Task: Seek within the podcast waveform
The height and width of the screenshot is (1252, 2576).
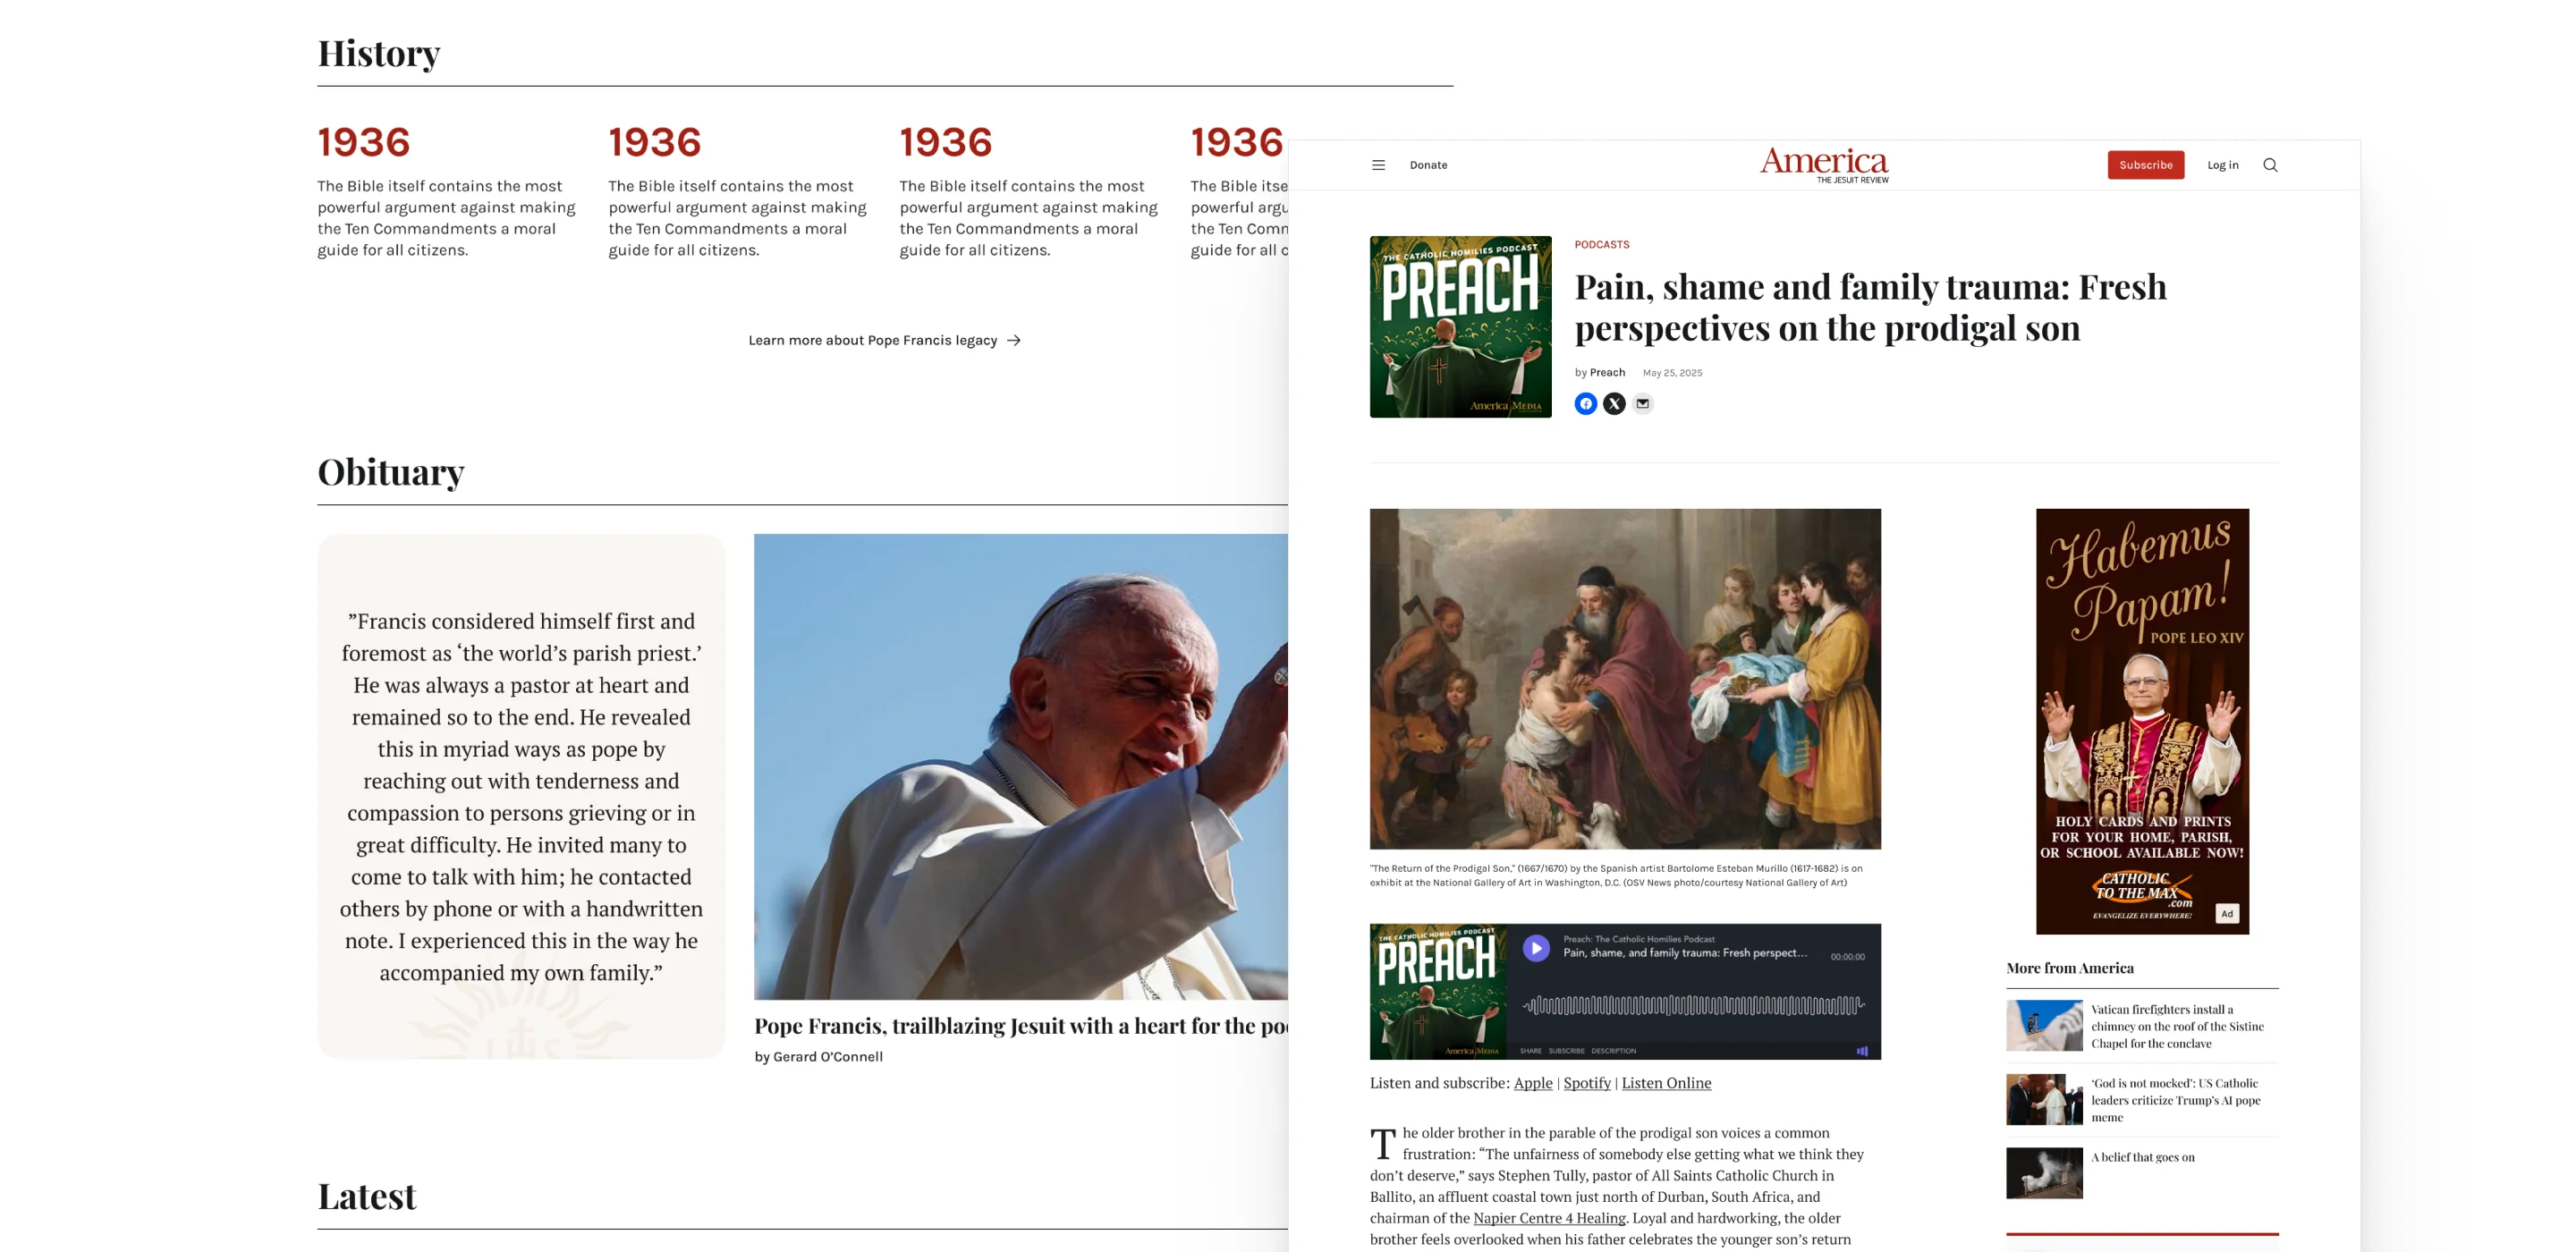Action: tap(1693, 1006)
